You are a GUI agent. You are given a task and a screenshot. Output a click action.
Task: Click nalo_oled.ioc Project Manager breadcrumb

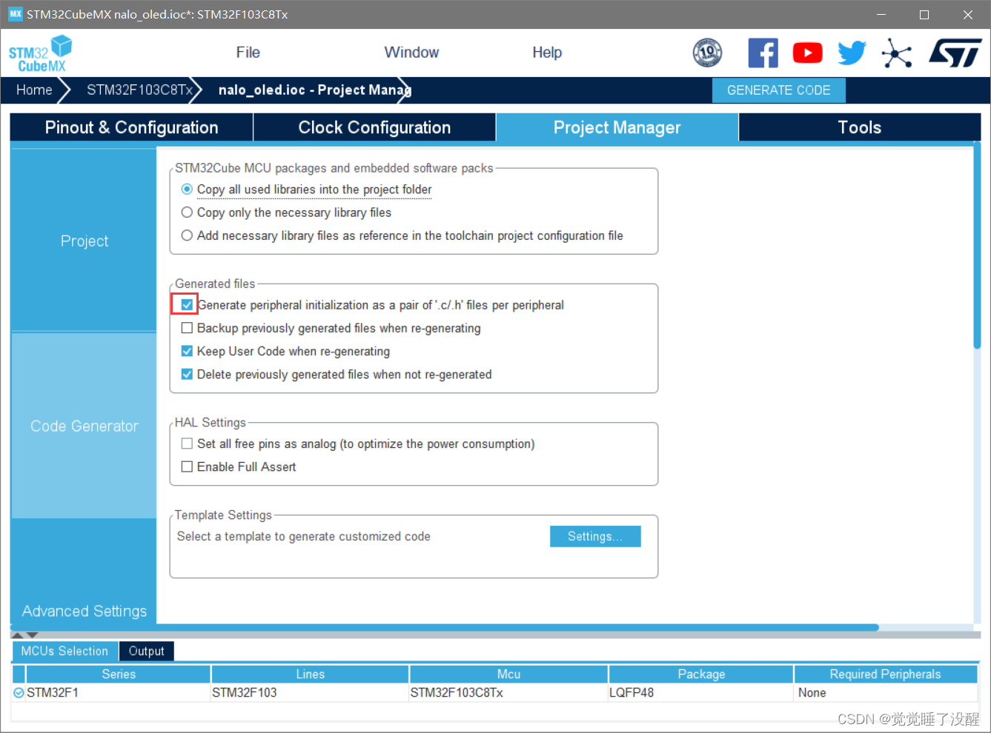(314, 90)
